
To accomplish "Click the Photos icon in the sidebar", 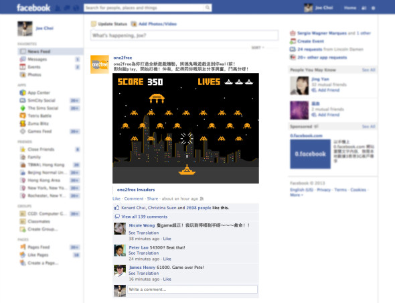I will click(23, 74).
